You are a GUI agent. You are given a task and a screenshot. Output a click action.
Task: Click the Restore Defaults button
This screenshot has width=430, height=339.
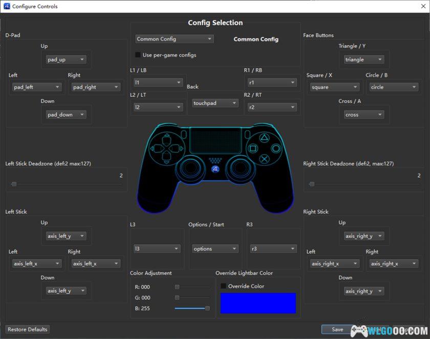[x=27, y=329]
